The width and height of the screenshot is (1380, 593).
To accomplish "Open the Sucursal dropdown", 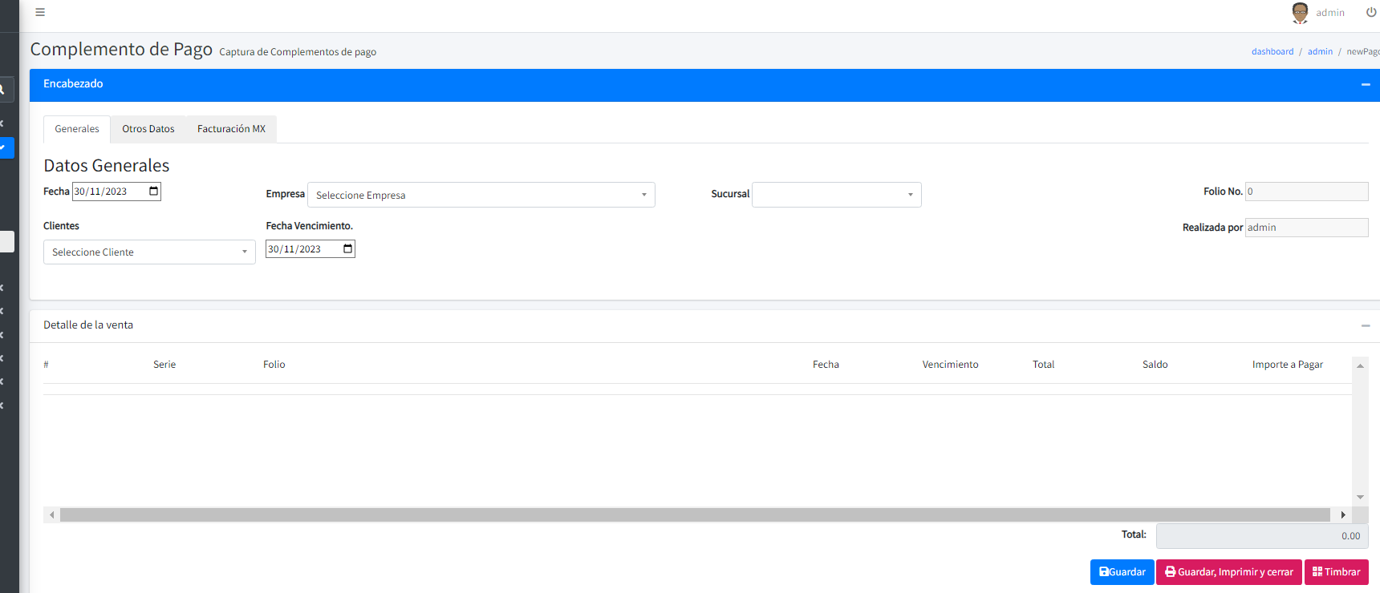I will (x=836, y=195).
